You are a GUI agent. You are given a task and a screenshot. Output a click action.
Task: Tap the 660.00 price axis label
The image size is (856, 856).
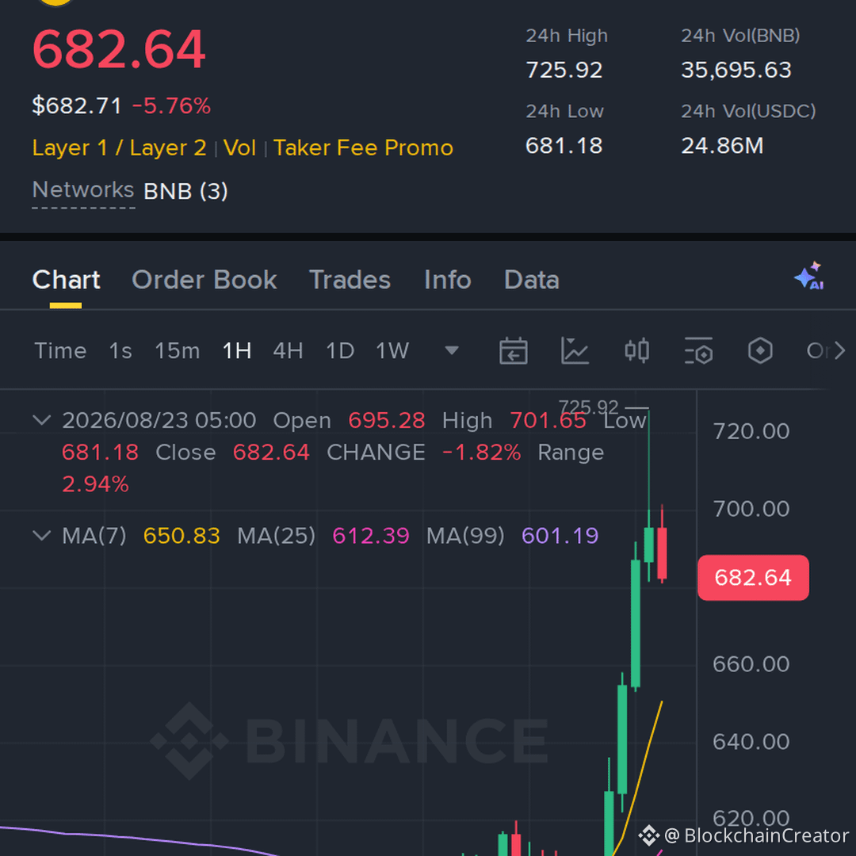751,664
